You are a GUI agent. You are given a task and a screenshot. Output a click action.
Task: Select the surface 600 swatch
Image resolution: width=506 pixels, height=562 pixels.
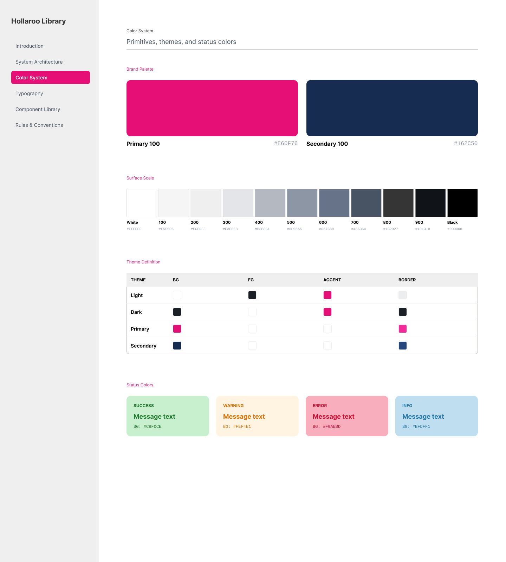334,203
